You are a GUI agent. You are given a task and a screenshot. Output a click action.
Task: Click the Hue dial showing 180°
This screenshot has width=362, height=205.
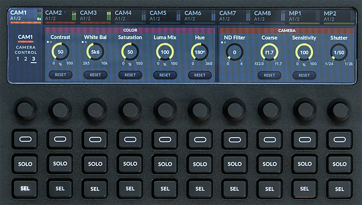(200, 52)
